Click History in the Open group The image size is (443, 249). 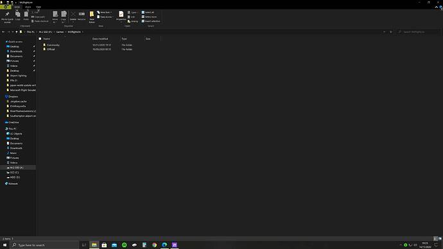click(133, 21)
